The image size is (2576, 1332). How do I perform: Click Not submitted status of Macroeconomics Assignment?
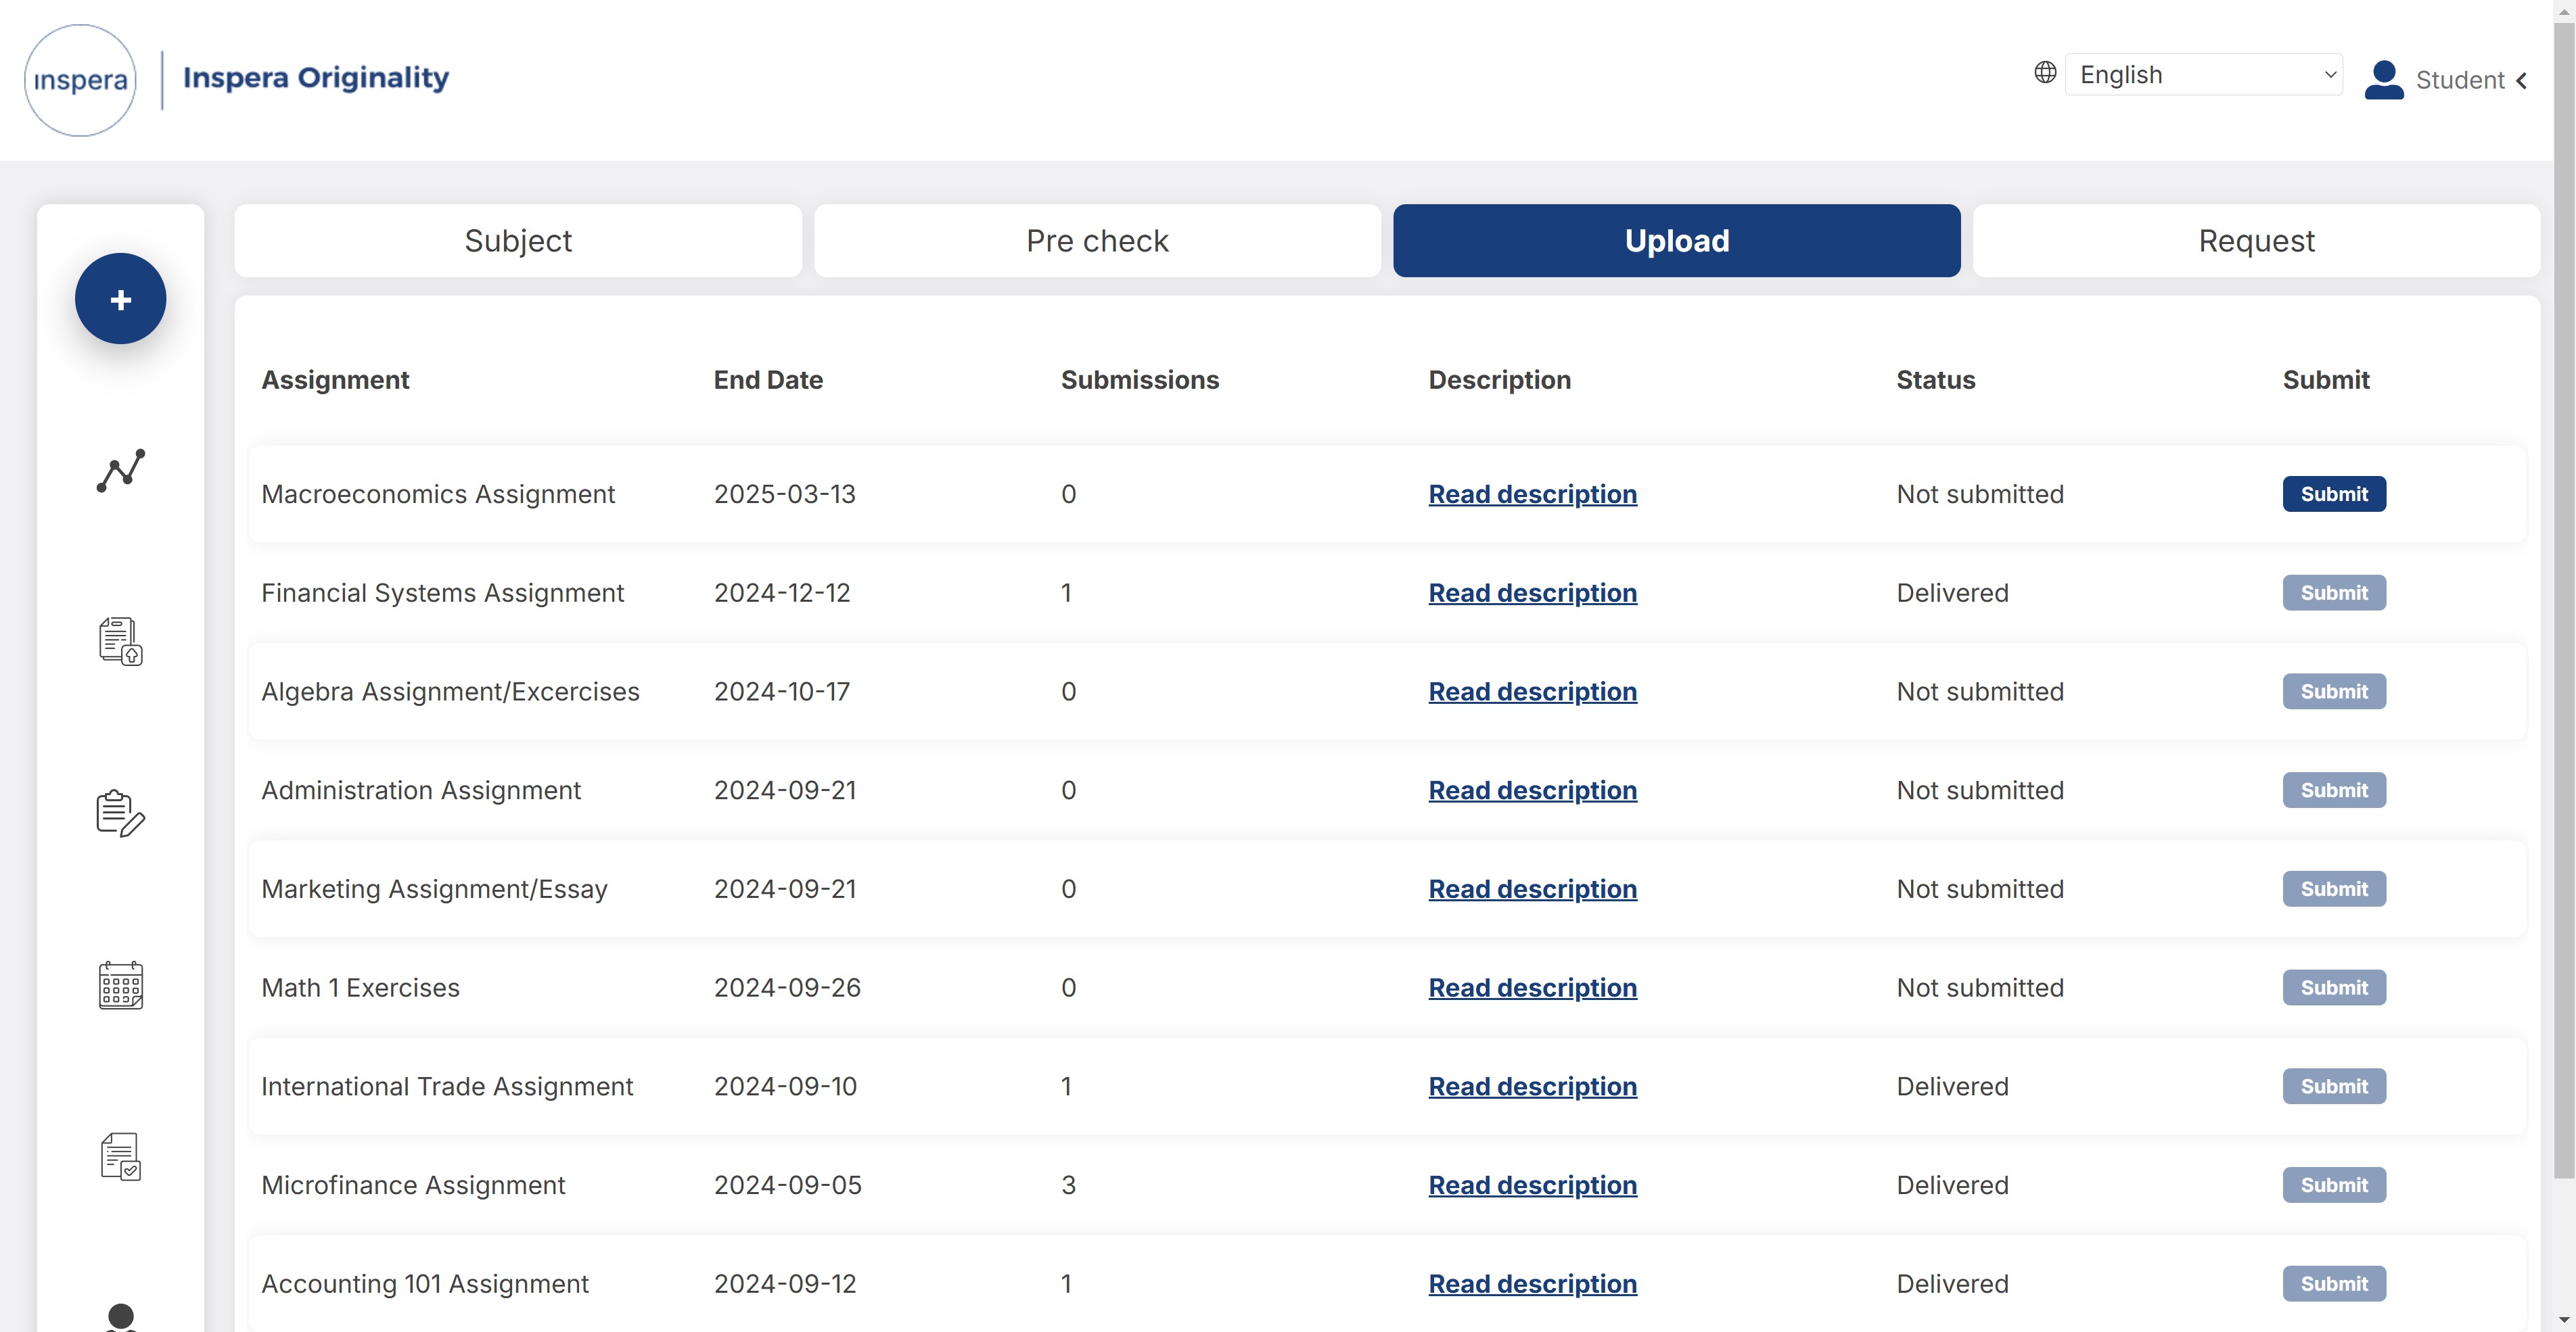1980,494
